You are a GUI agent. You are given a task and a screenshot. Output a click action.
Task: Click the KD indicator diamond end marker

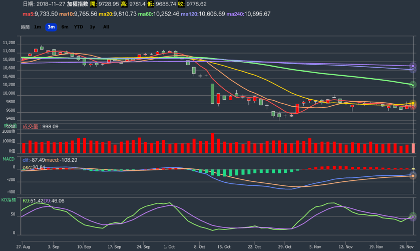pyautogui.click(x=413, y=216)
